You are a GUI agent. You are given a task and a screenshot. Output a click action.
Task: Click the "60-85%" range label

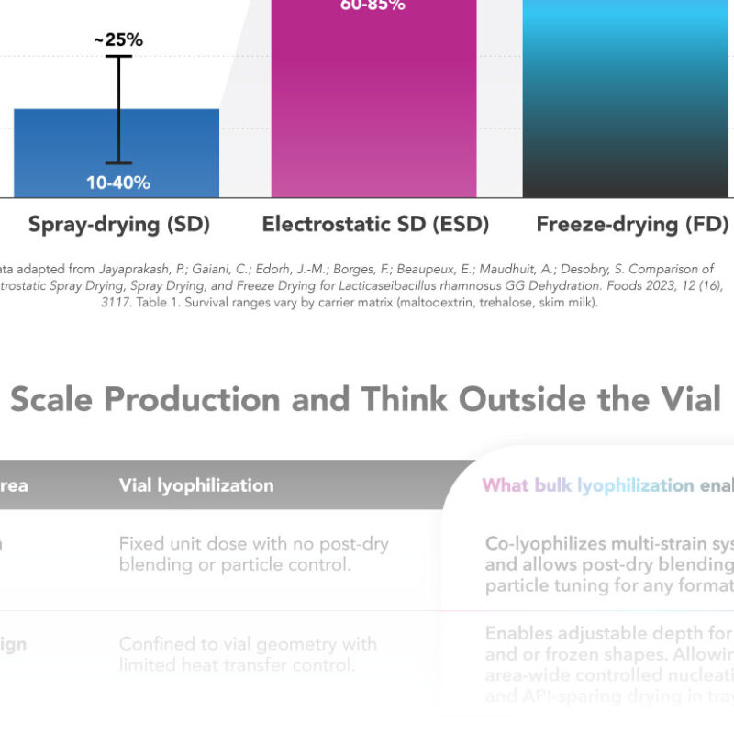(373, 6)
